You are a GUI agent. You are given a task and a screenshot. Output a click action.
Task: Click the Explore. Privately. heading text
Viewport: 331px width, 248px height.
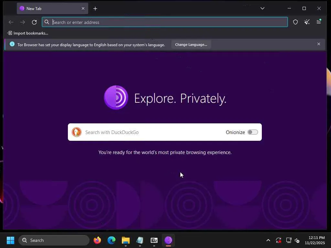click(180, 98)
